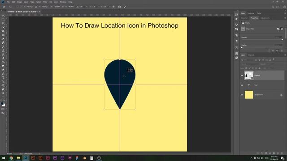Switch to the Paths tab
The image size is (287, 161).
259,13
